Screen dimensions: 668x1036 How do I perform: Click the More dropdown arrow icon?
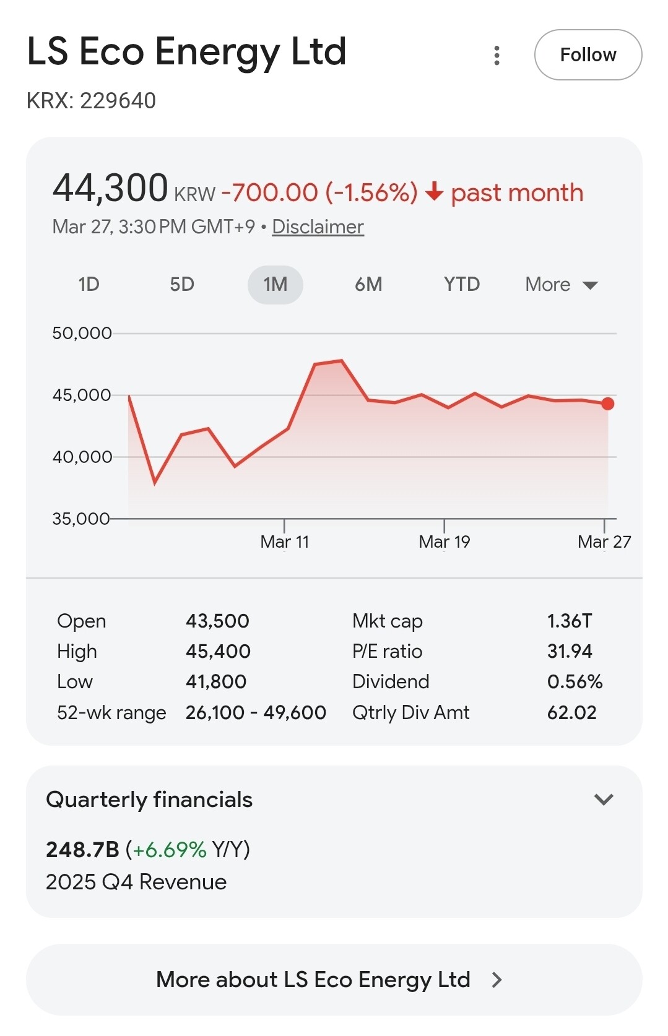pos(590,285)
